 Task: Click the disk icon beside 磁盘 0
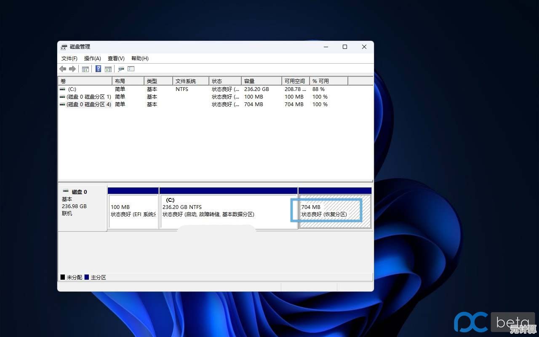click(66, 192)
